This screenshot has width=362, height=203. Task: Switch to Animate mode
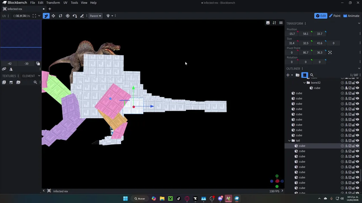pyautogui.click(x=352, y=16)
